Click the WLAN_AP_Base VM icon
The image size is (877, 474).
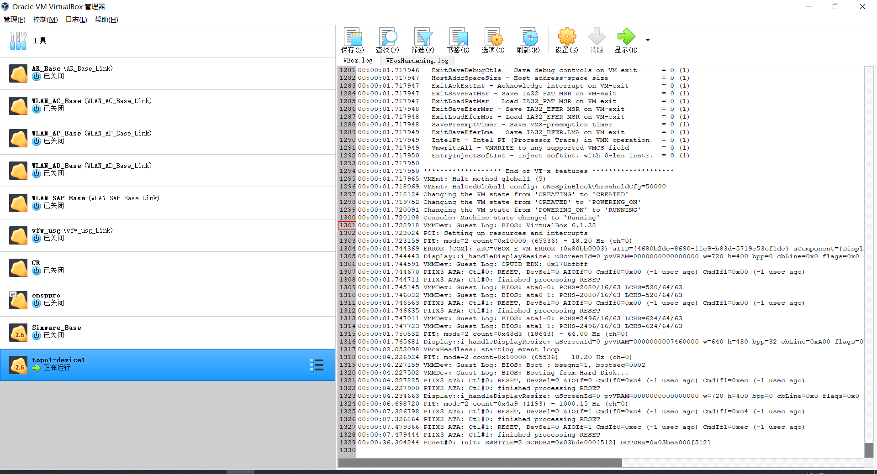pos(18,138)
